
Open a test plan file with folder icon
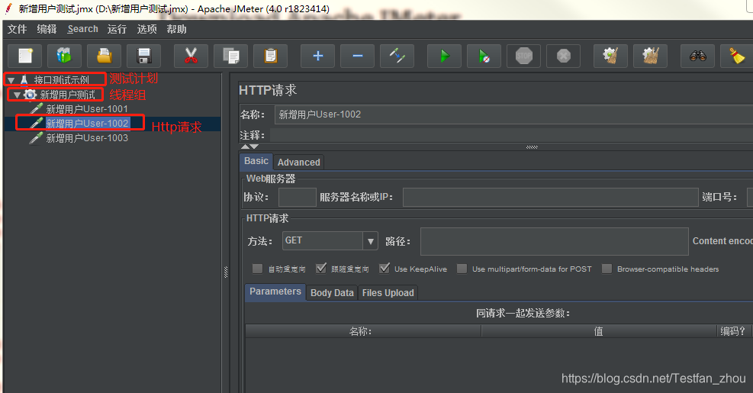(105, 56)
